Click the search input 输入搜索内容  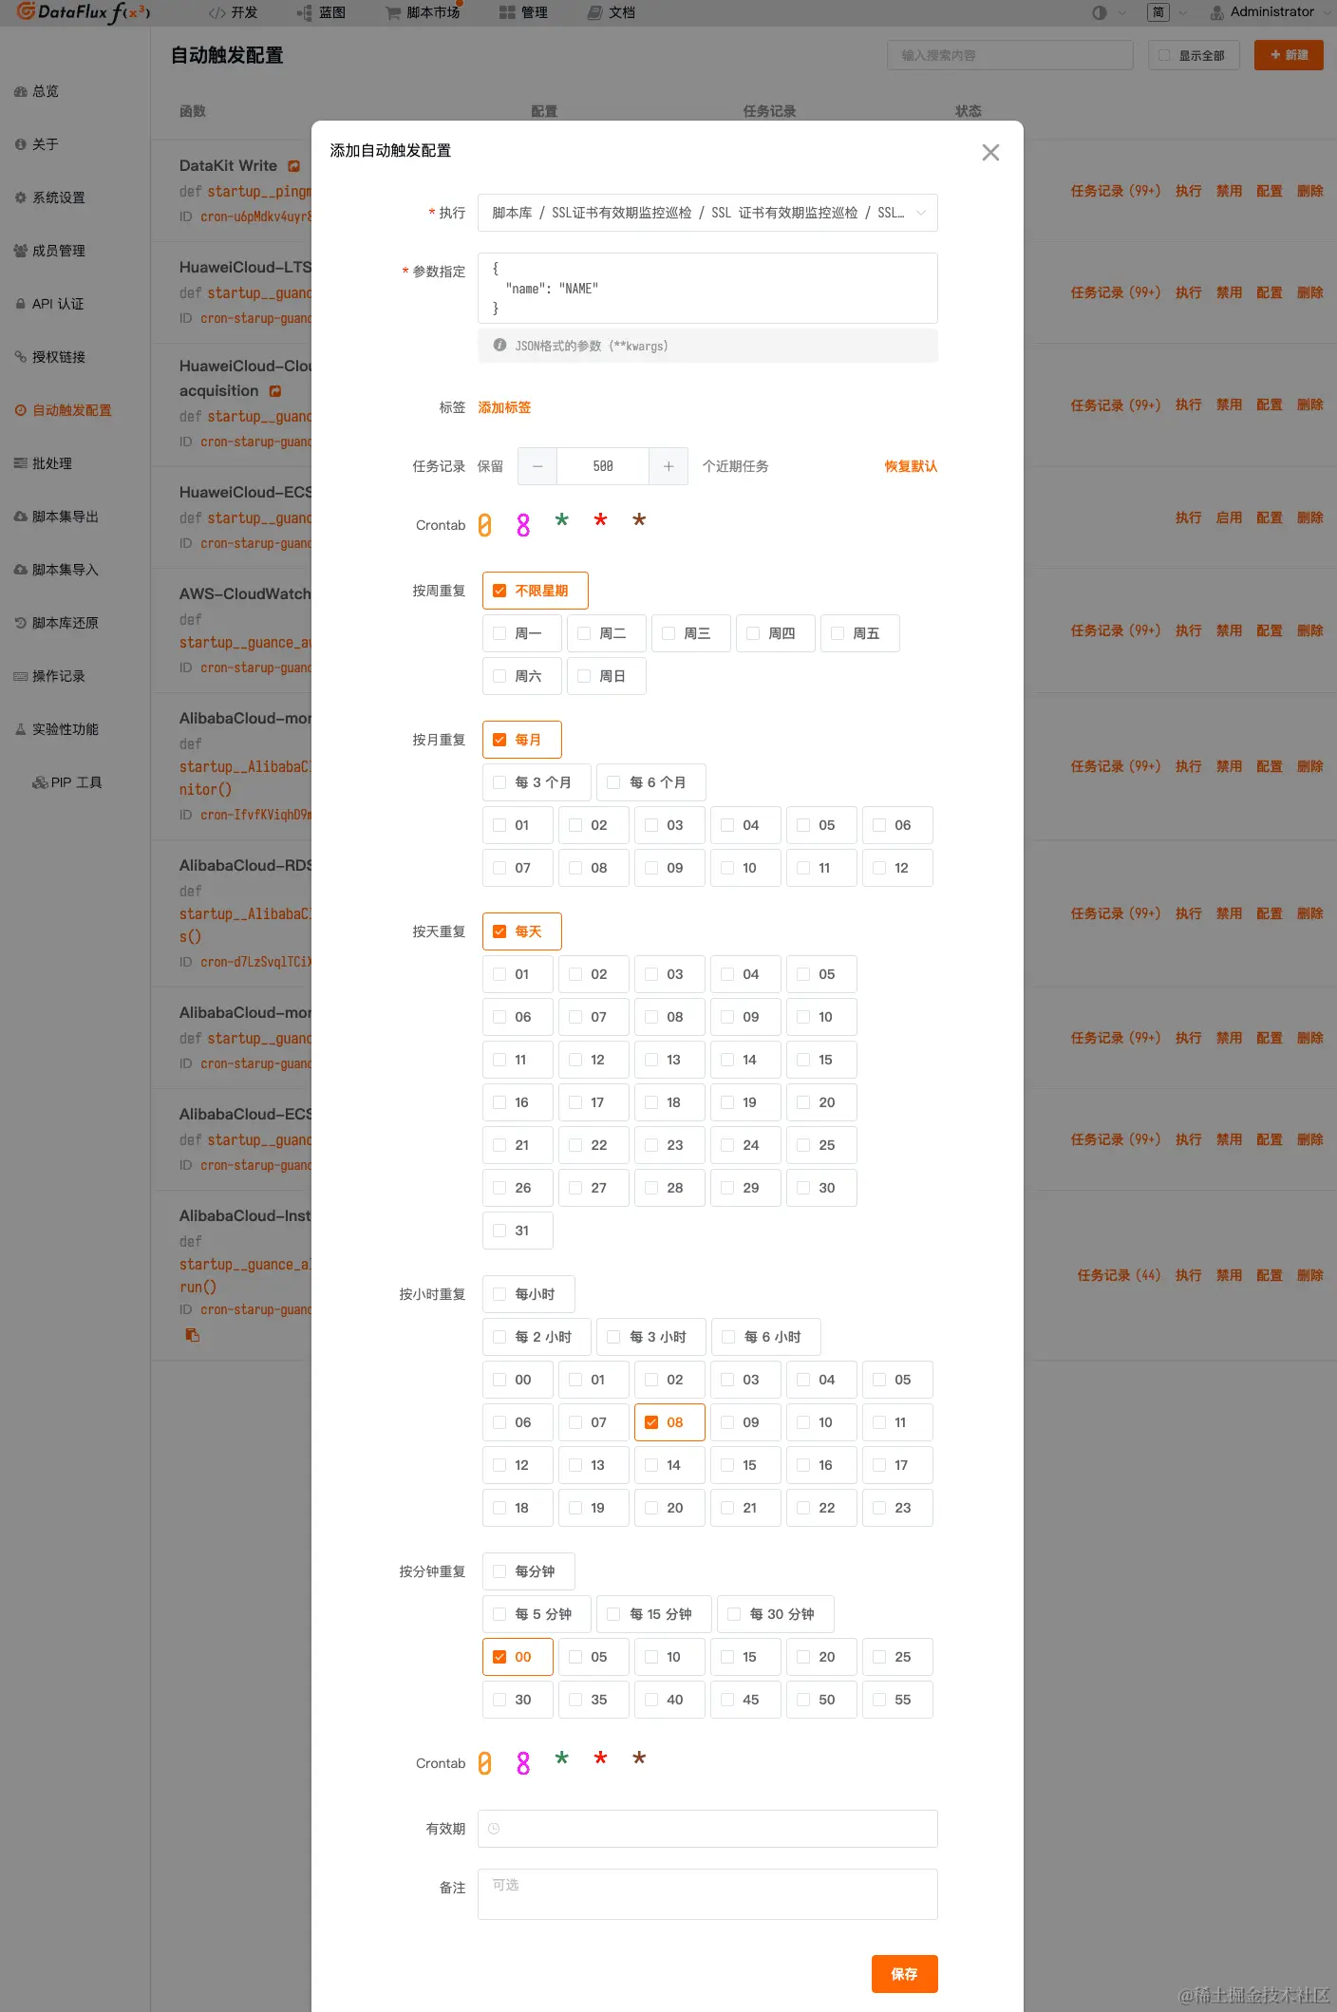(x=1010, y=55)
